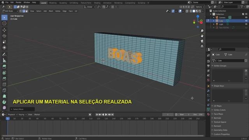This screenshot has width=249, height=140.
Task: Switch to solid viewport shading
Action: click(x=194, y=11)
